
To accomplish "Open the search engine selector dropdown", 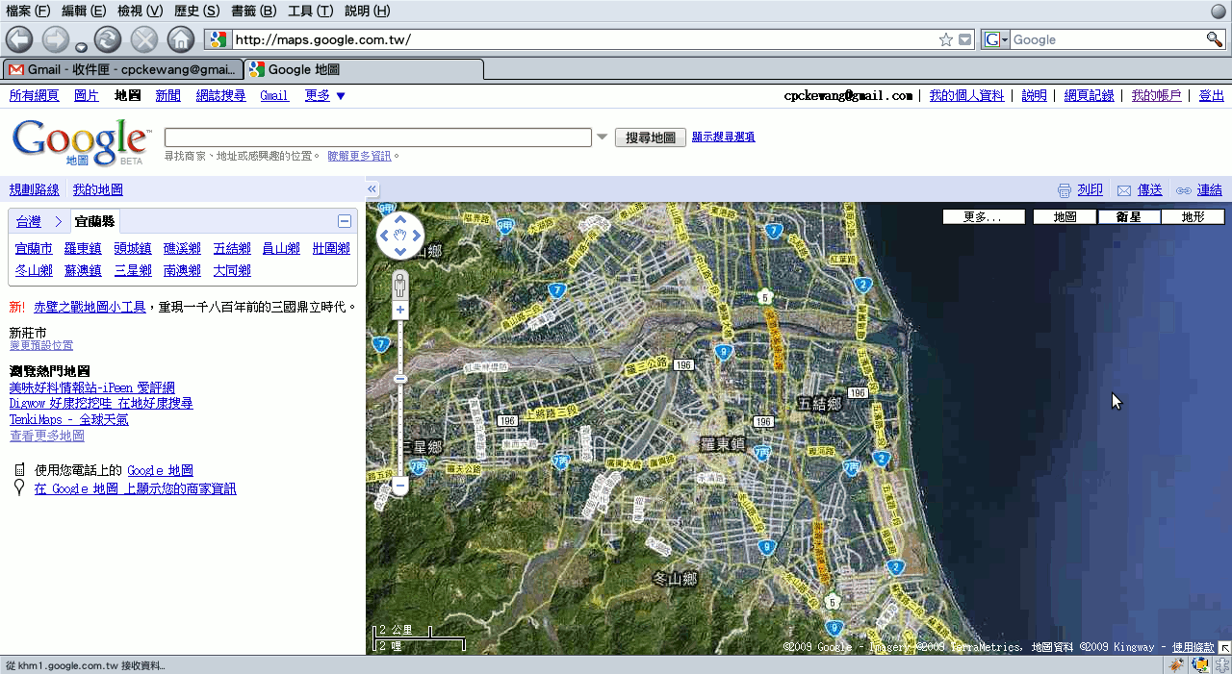I will click(x=996, y=39).
